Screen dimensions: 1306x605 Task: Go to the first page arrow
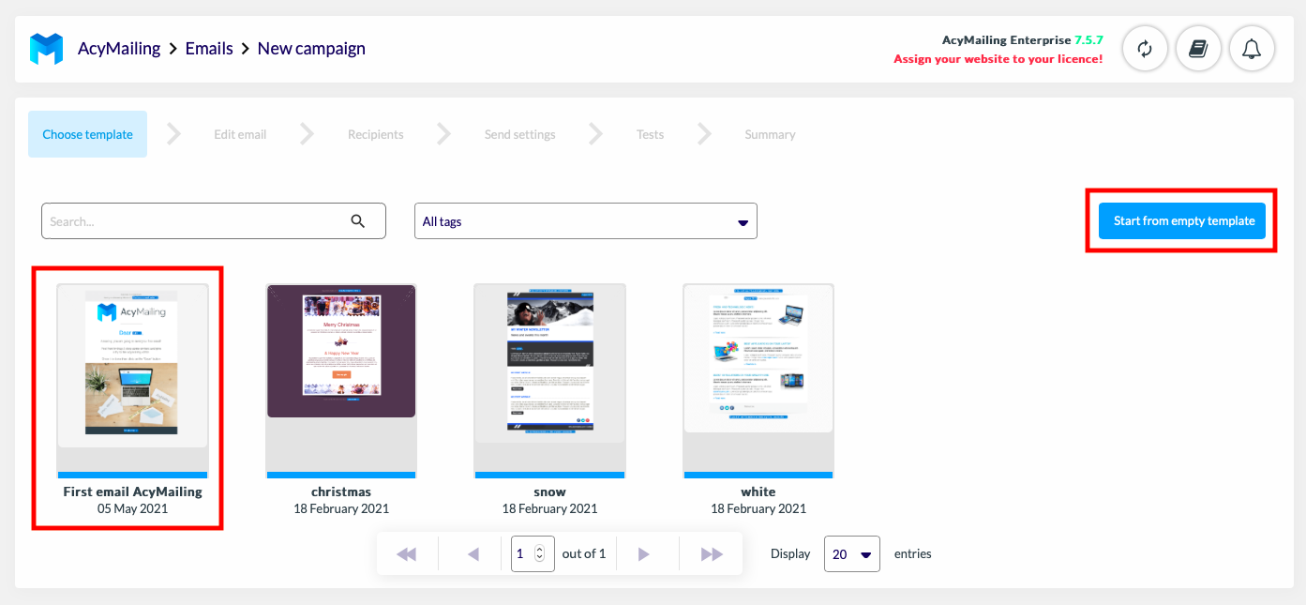[x=407, y=554]
